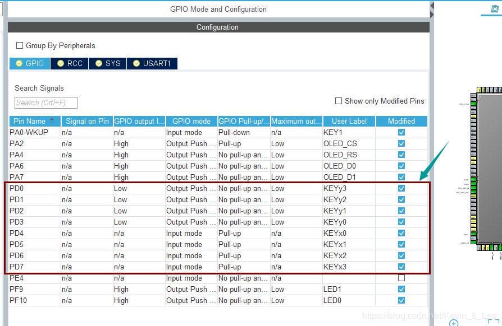Sort by the User Label column header
The image size is (502, 326).
pos(349,121)
